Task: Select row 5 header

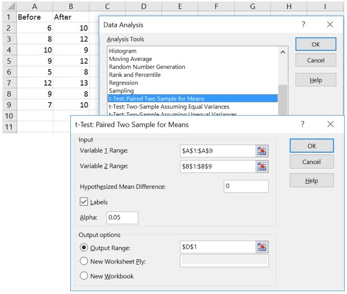Action: (x=9, y=61)
